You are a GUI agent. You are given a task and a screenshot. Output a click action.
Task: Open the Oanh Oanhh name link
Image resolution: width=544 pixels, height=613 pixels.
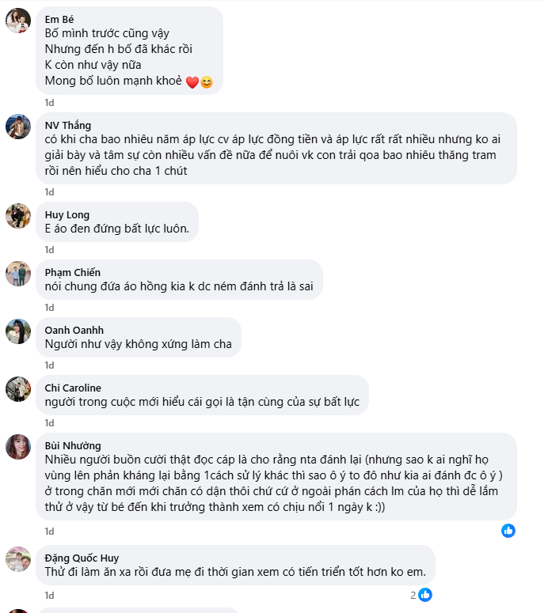click(74, 330)
